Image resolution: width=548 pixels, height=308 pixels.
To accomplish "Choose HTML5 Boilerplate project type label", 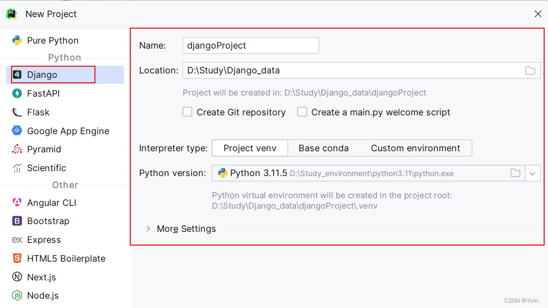I will (66, 258).
